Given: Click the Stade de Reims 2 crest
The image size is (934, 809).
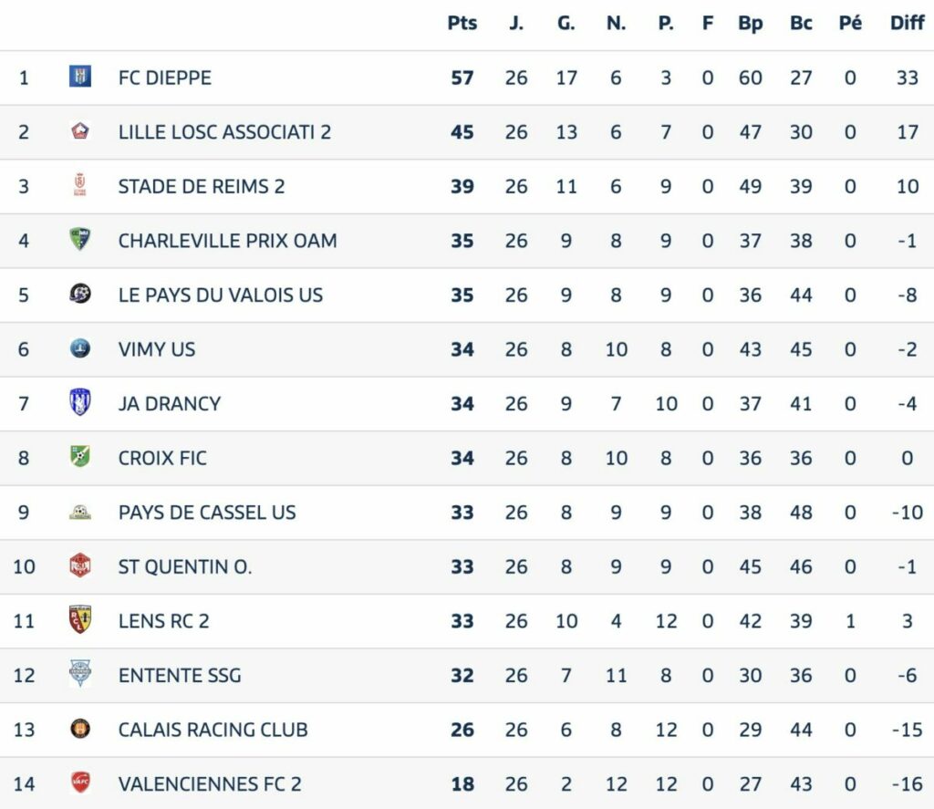Looking at the screenshot, I should [80, 186].
